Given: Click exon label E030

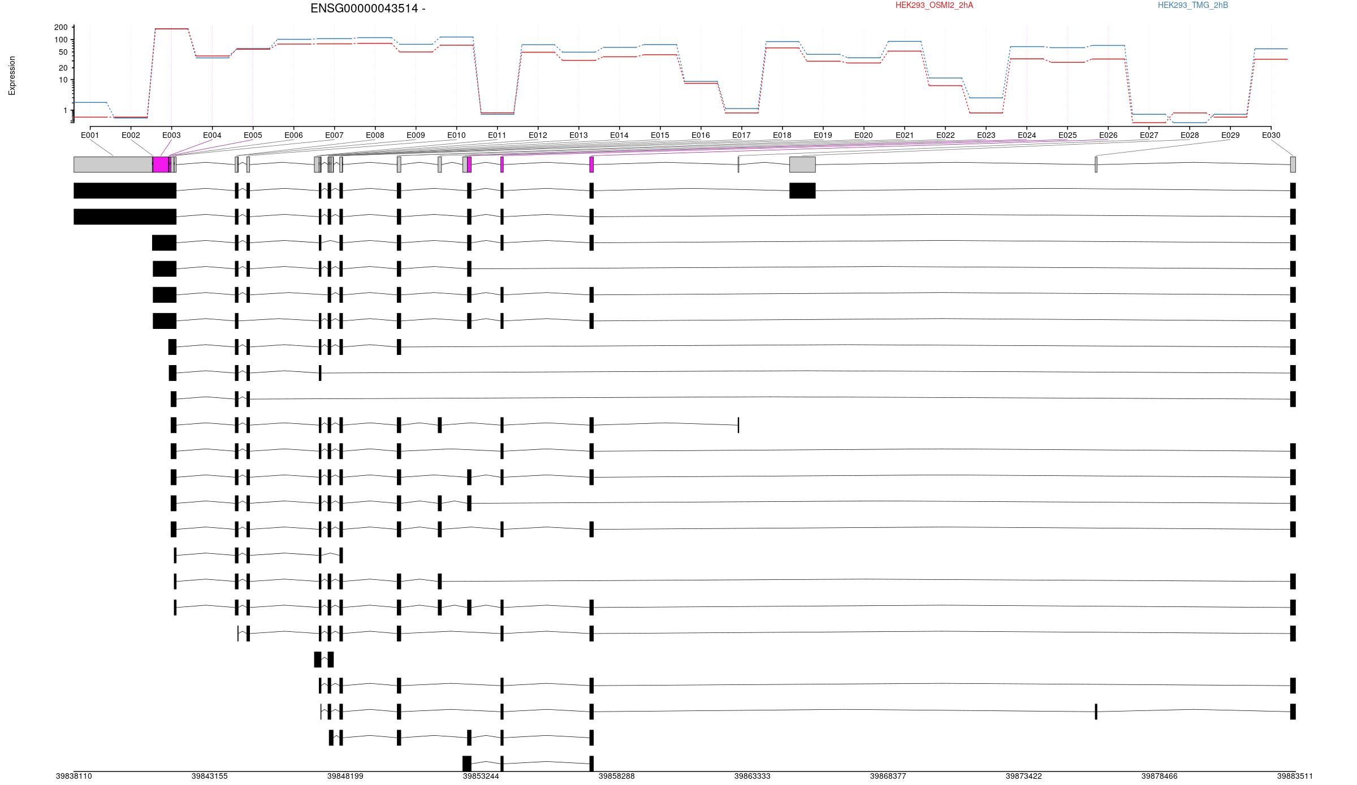Looking at the screenshot, I should 1271,136.
